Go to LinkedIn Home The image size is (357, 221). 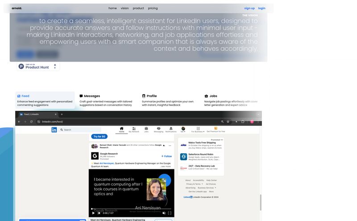tap(121, 130)
